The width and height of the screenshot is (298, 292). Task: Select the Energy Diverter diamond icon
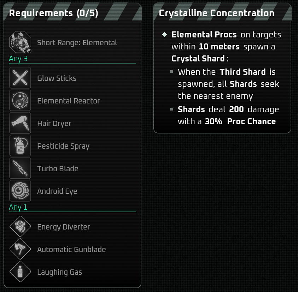[x=20, y=227]
